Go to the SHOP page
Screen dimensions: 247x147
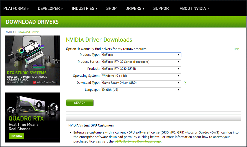click(x=111, y=8)
